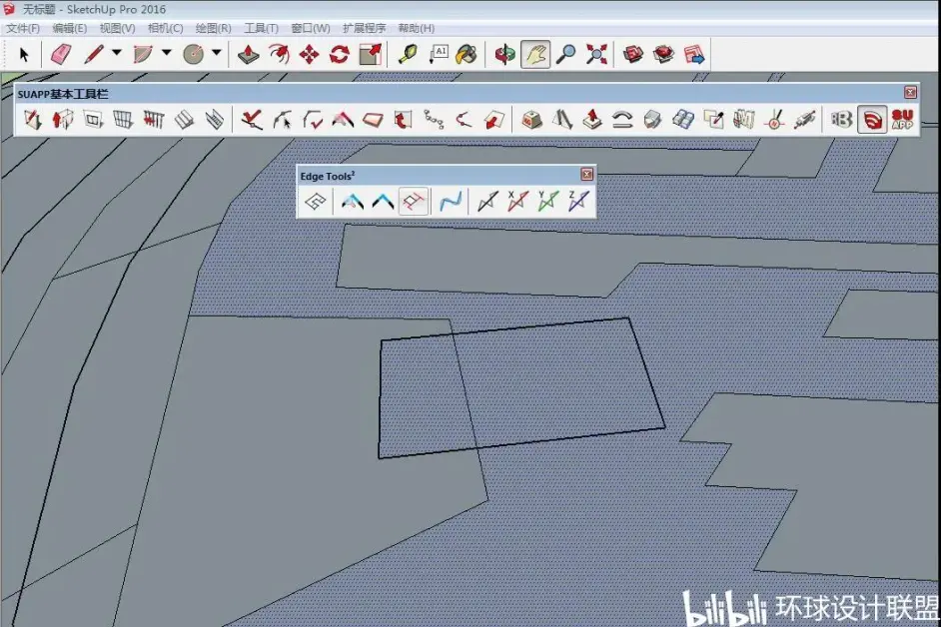The height and width of the screenshot is (627, 941).
Task: Toggle the highlighted red SketchUp logo icon
Action: click(x=872, y=120)
